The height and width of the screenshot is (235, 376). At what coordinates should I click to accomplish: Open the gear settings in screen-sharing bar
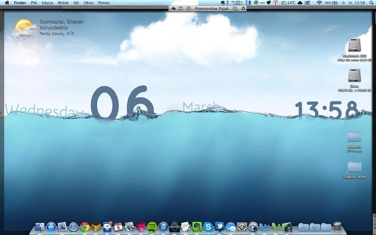pyautogui.click(x=244, y=9)
